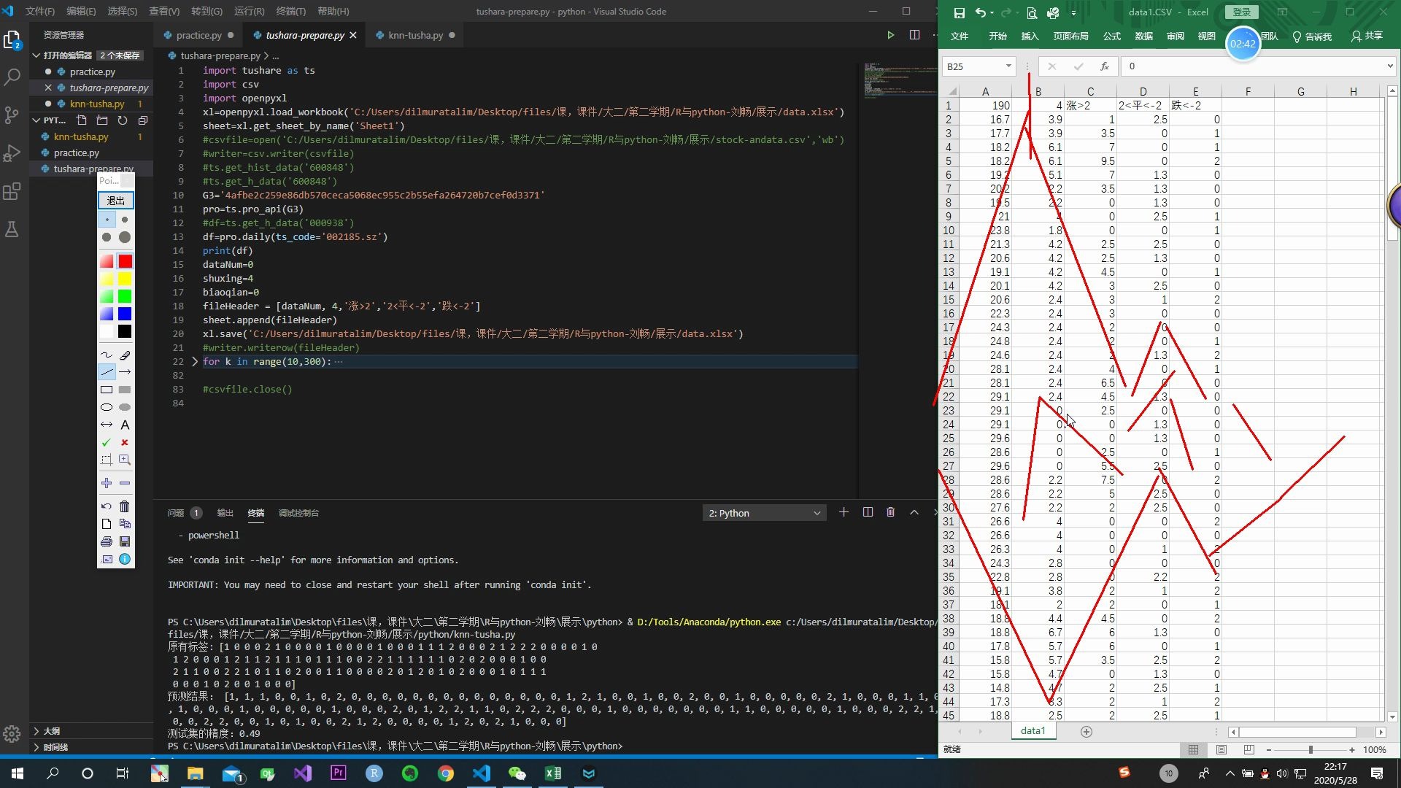The height and width of the screenshot is (788, 1401).
Task: Expand the folded for loop on line 22
Action: [x=194, y=362]
